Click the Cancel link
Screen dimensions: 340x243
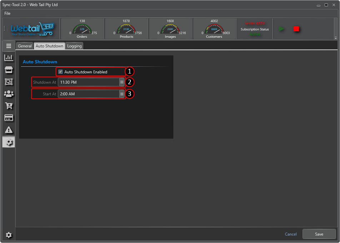291,234
